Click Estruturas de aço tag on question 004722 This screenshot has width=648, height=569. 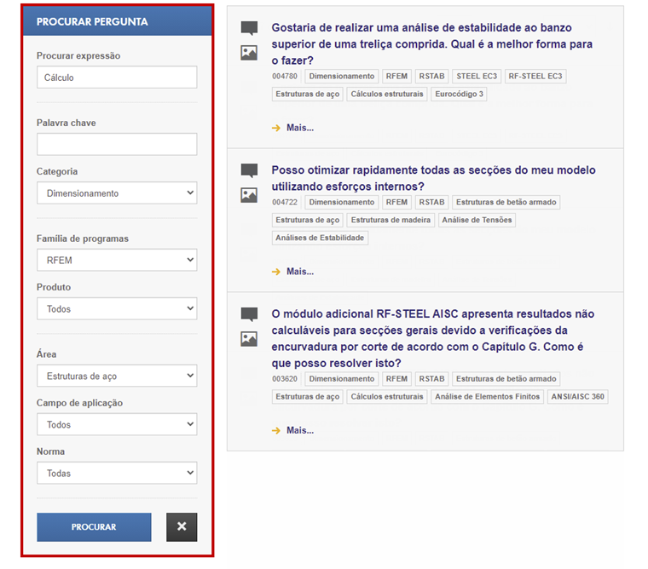[x=308, y=220]
